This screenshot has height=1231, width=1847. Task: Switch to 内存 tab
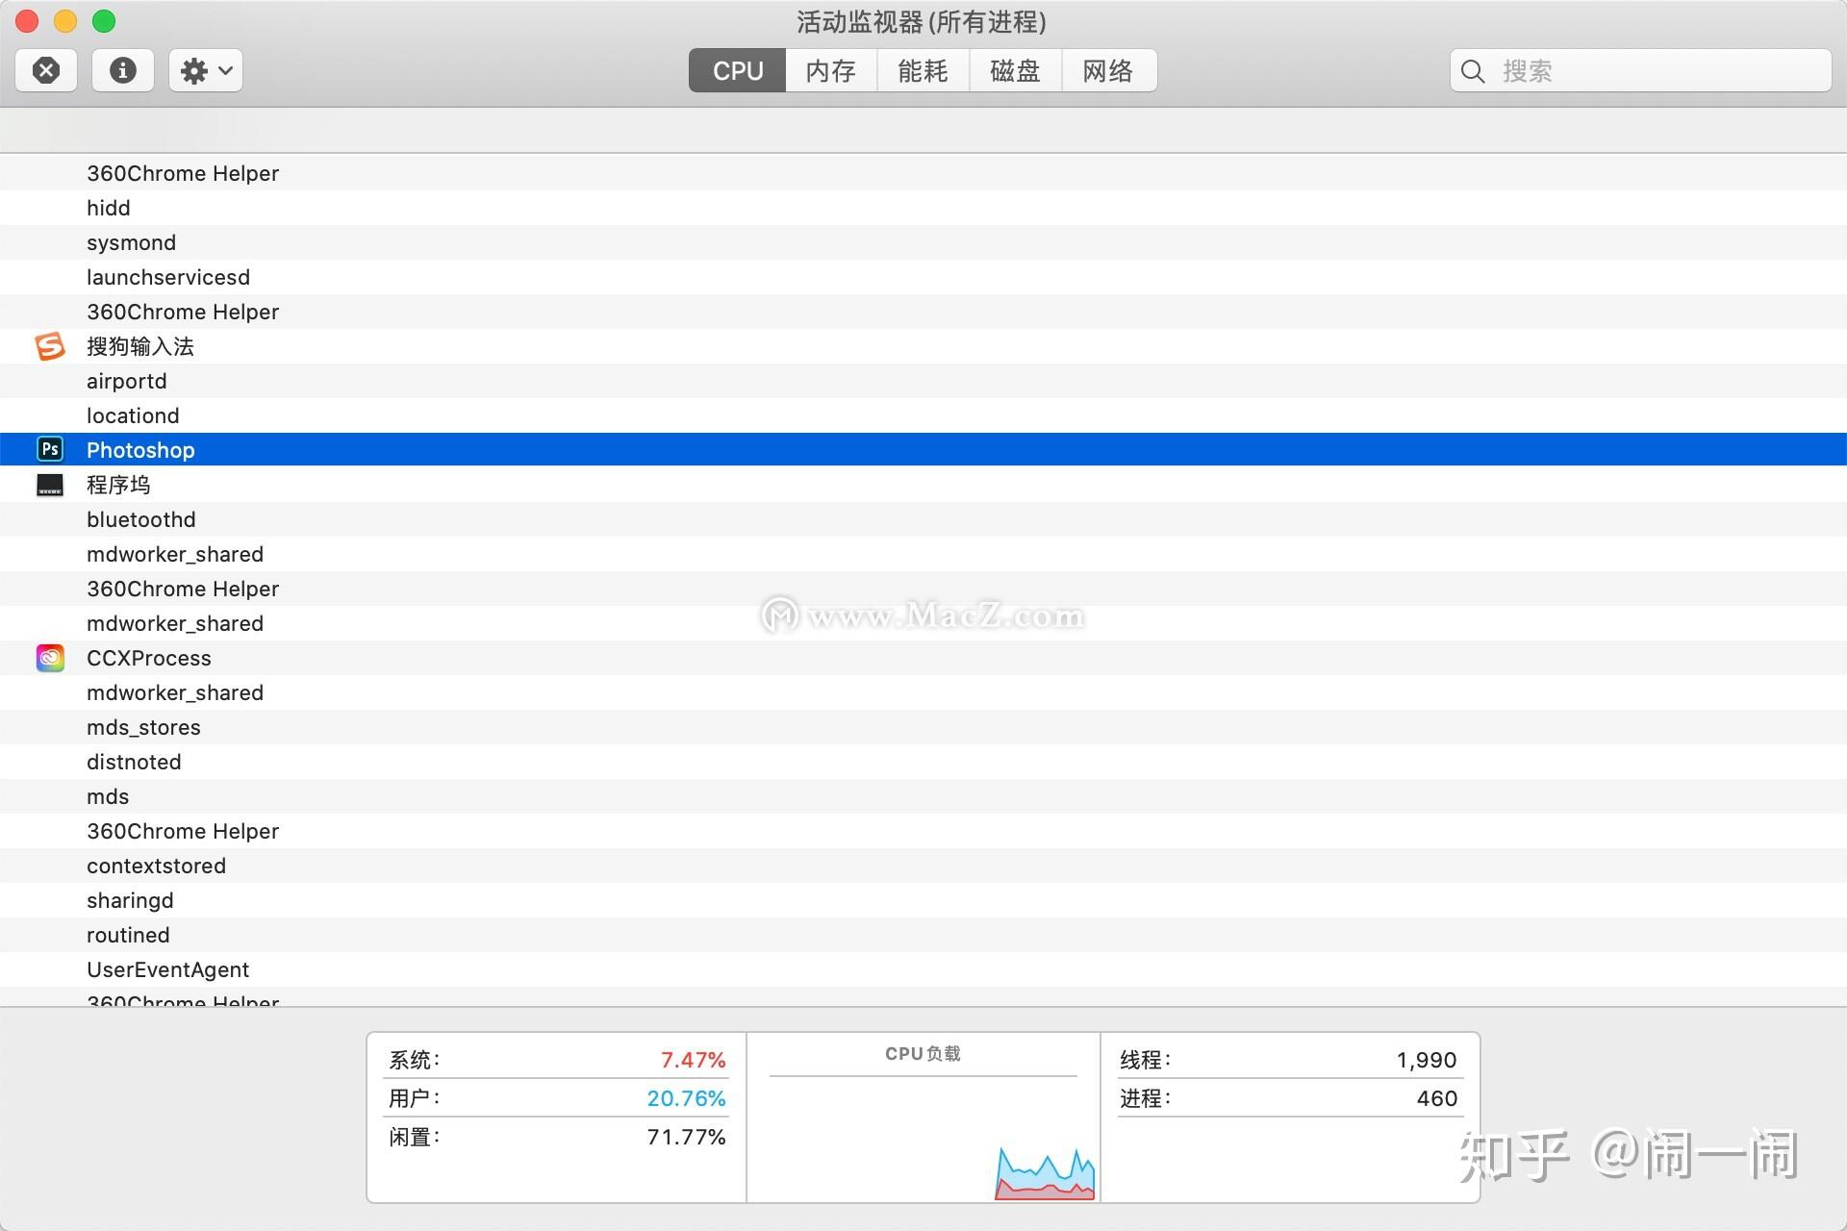[830, 70]
